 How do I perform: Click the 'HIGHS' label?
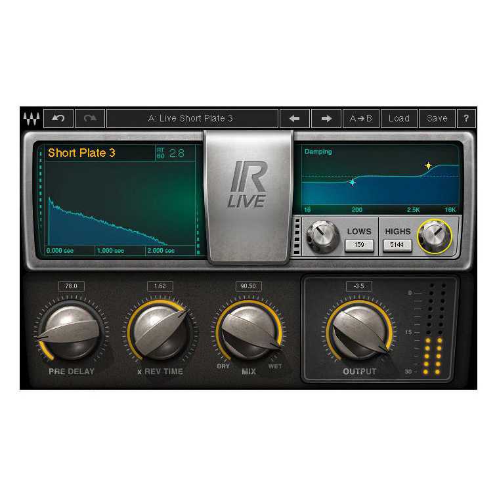click(x=398, y=232)
